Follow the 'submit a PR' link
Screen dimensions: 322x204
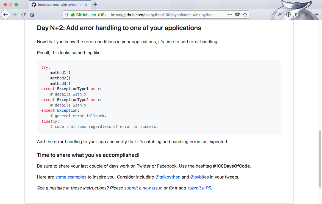(x=199, y=188)
